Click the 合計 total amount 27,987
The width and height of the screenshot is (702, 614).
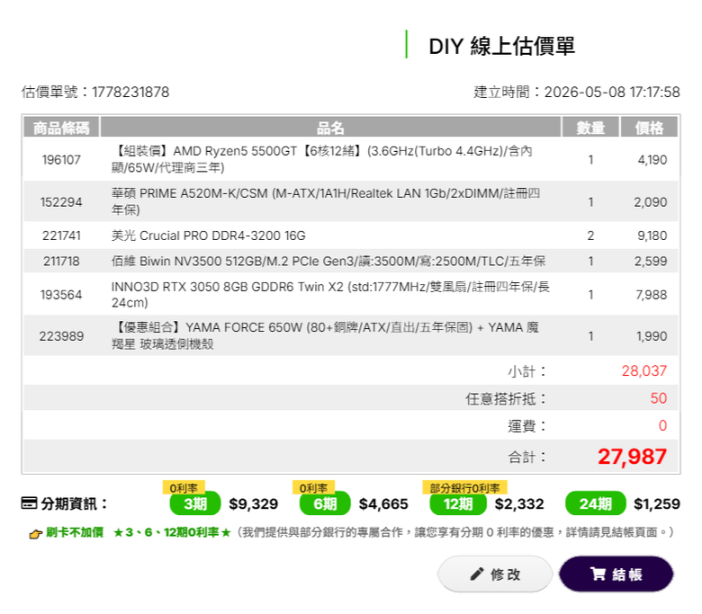[632, 457]
